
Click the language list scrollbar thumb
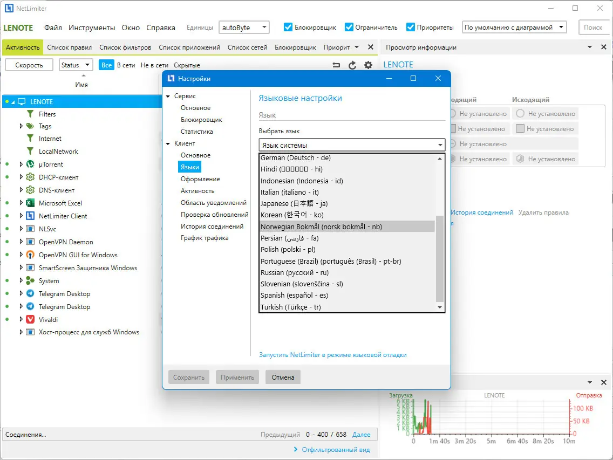point(439,259)
